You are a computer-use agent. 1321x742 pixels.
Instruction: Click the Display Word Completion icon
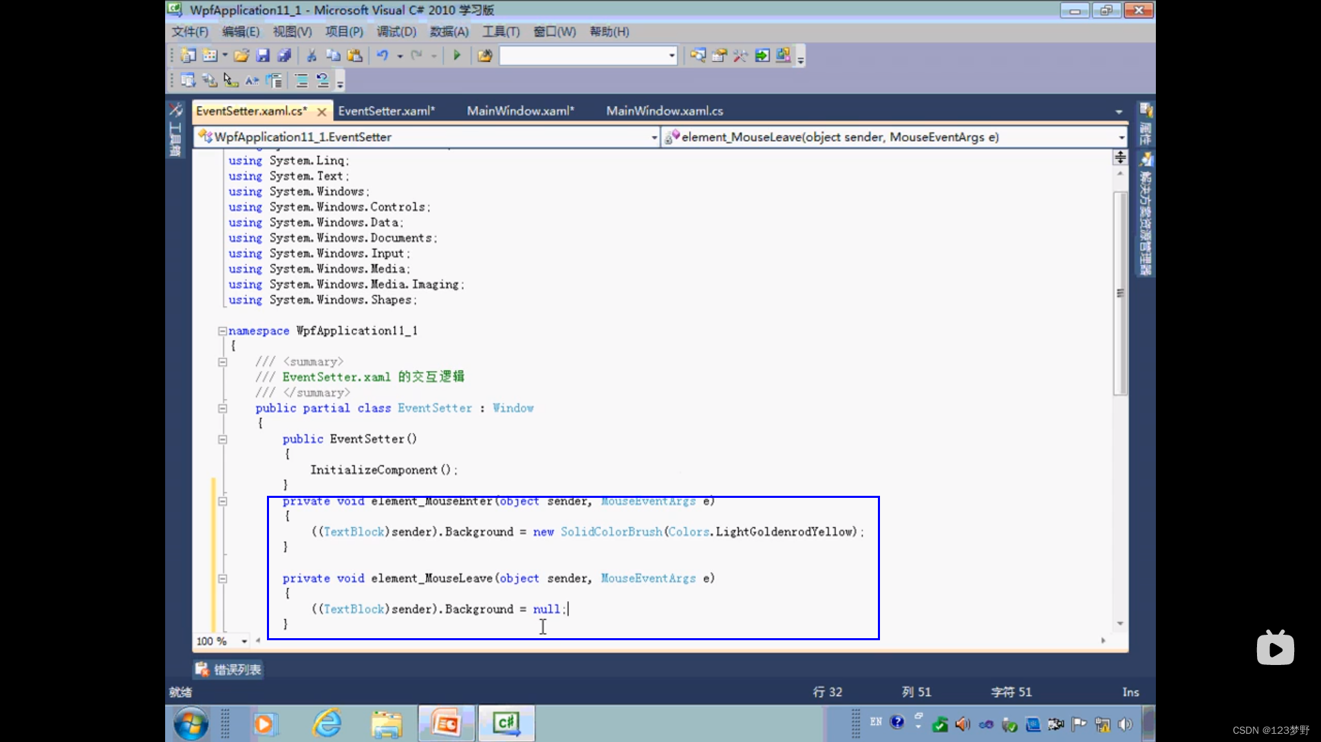(x=252, y=80)
